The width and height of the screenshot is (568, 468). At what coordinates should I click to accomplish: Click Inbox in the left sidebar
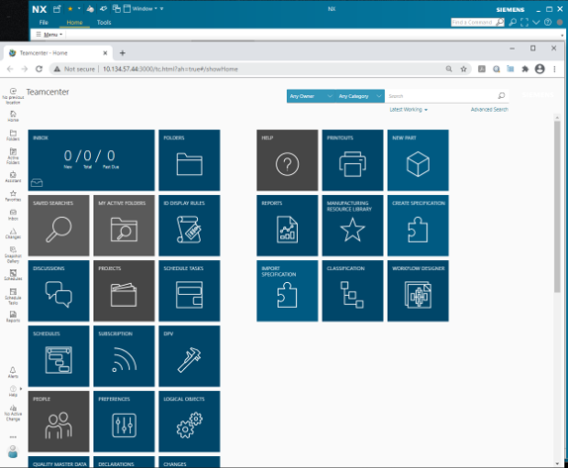(x=13, y=215)
